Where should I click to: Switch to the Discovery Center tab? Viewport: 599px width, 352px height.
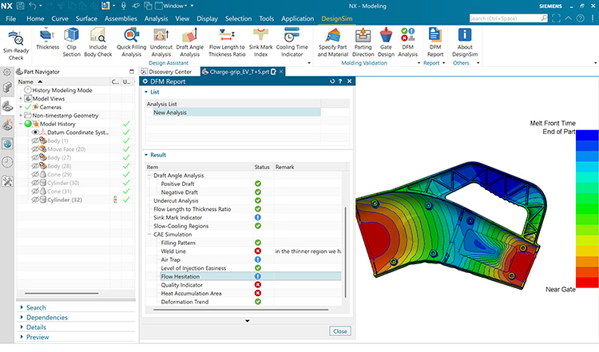click(x=169, y=72)
